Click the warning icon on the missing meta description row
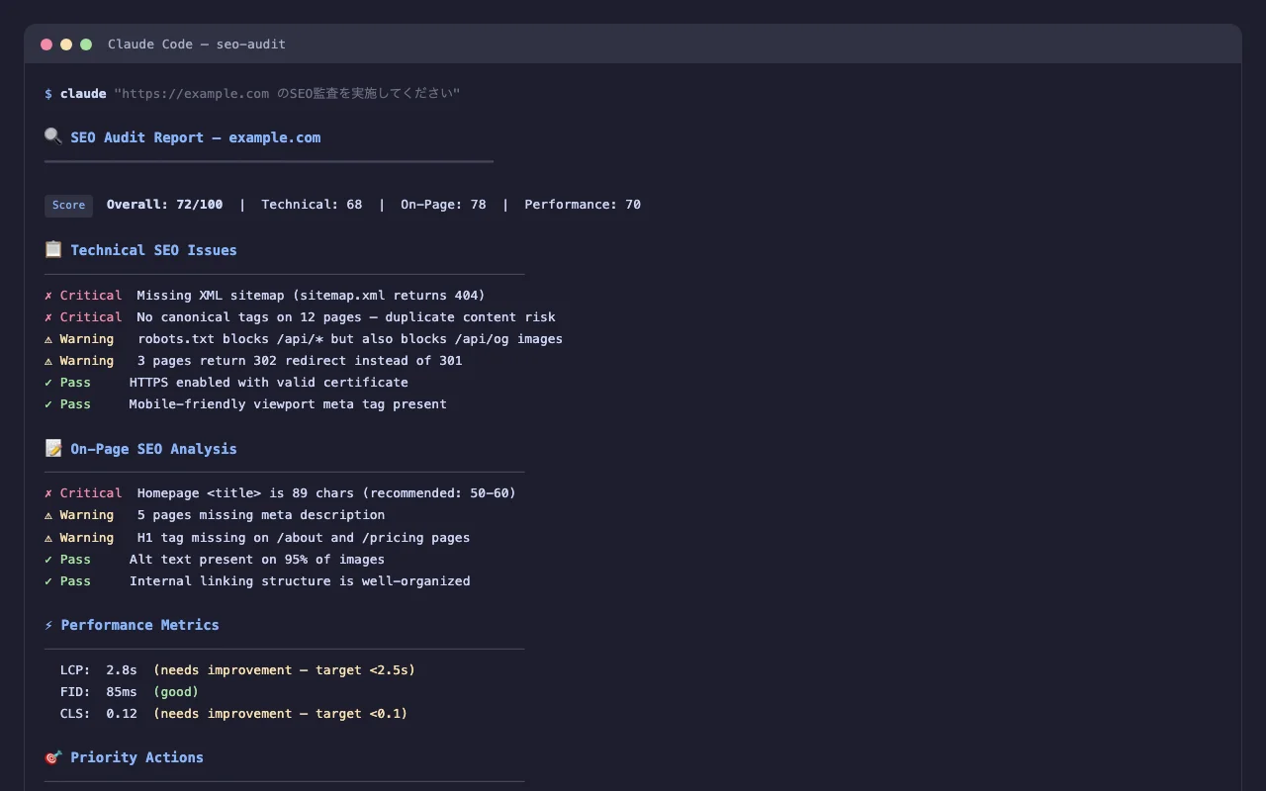 pyautogui.click(x=48, y=515)
